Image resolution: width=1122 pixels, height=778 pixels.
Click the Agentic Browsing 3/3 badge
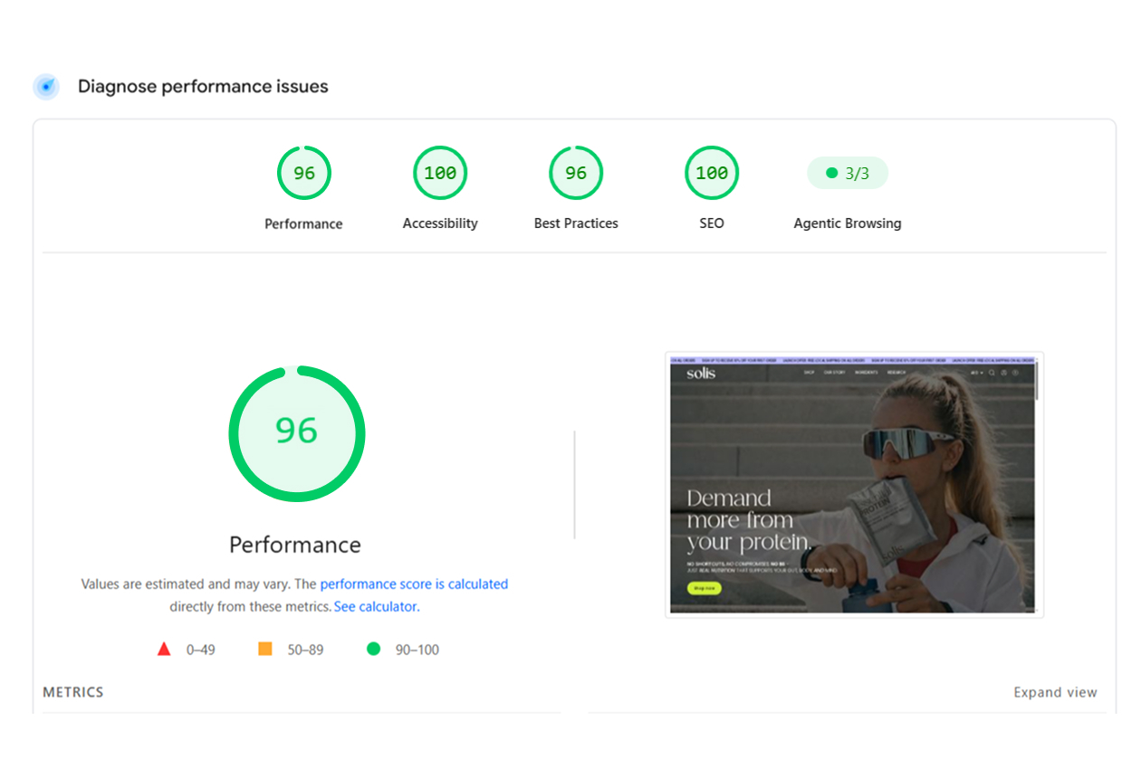848,173
